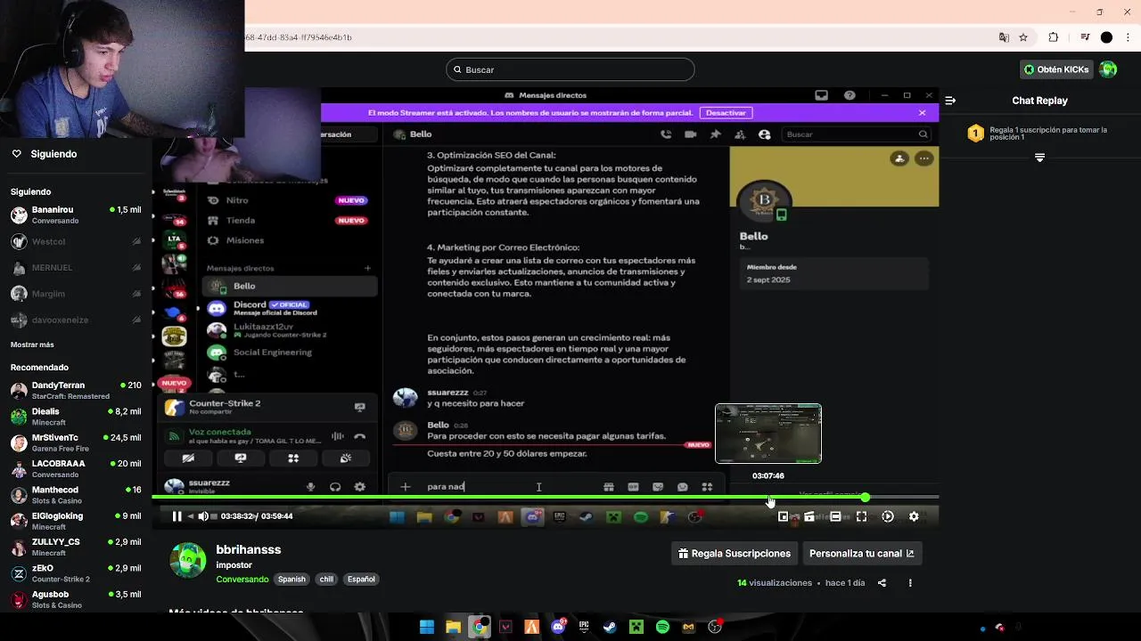
Task: Toggle Discord deafen headphones icon
Action: pyautogui.click(x=335, y=487)
